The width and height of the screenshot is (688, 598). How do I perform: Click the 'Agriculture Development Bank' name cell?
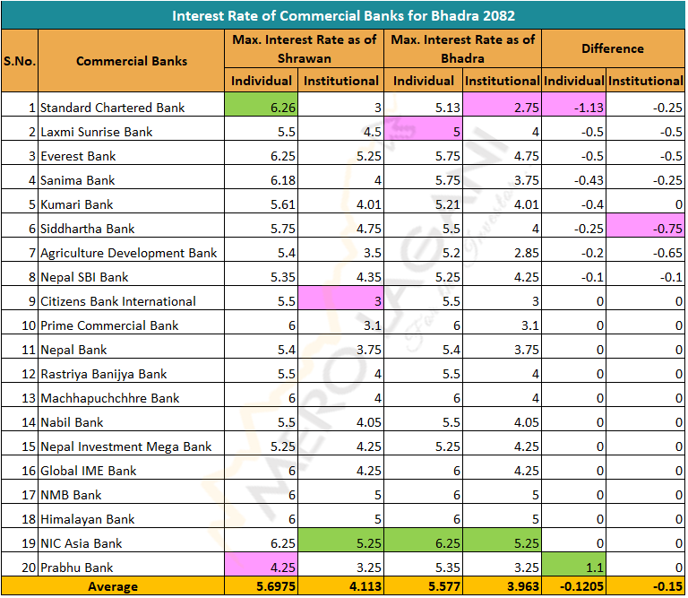(131, 249)
